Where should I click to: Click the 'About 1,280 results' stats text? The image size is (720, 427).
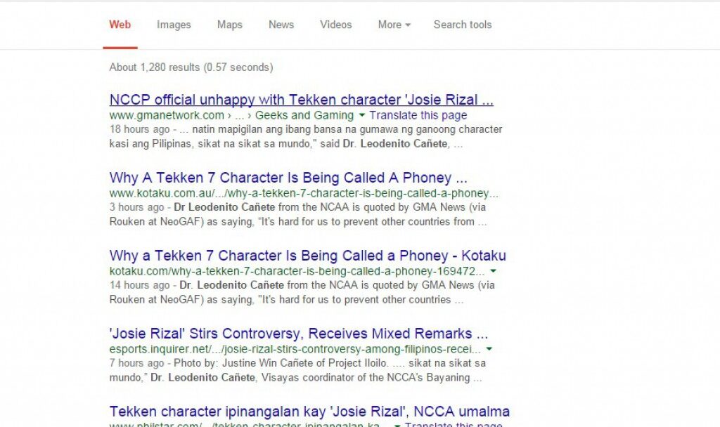[191, 67]
